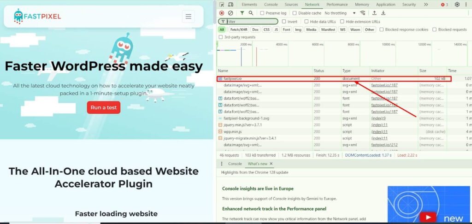Screen dimensions: 472x224
Task: Select the Fetch/XHR filter type
Action: coord(239,29)
